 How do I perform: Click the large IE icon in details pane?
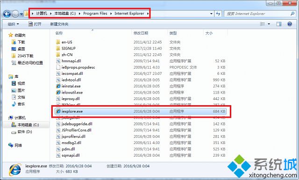click(x=15, y=169)
